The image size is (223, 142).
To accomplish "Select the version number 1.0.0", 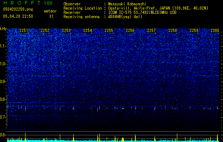I will pos(48,3).
